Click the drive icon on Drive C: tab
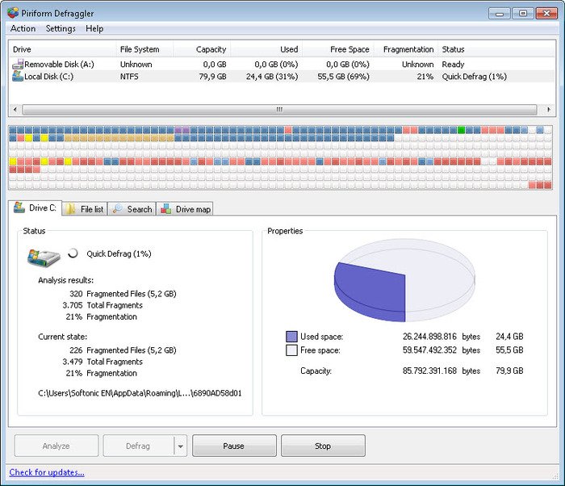Viewport: 565px width, 486px height. tap(19, 207)
